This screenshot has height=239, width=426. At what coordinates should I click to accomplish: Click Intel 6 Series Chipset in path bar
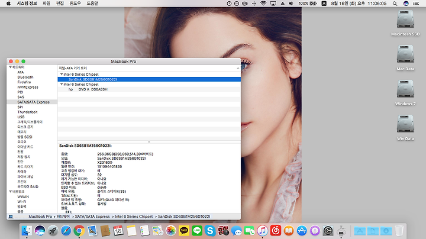[134, 217]
